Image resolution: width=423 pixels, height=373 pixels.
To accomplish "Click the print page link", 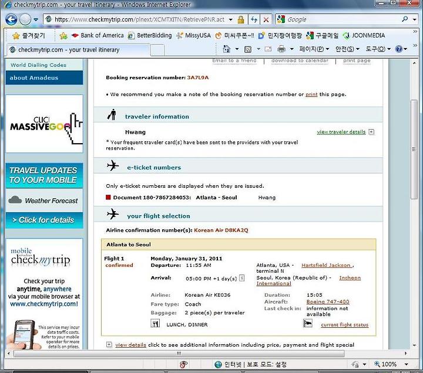I will click(x=357, y=60).
